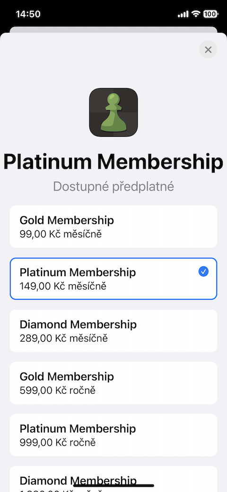
Task: Tap the cellular signal bars icon
Action: (183, 14)
